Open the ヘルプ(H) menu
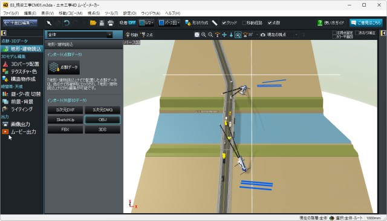The height and width of the screenshot is (221, 387). point(172,13)
